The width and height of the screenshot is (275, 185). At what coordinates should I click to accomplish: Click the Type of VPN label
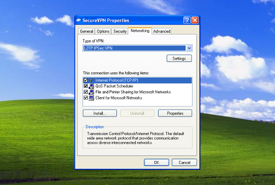point(94,41)
